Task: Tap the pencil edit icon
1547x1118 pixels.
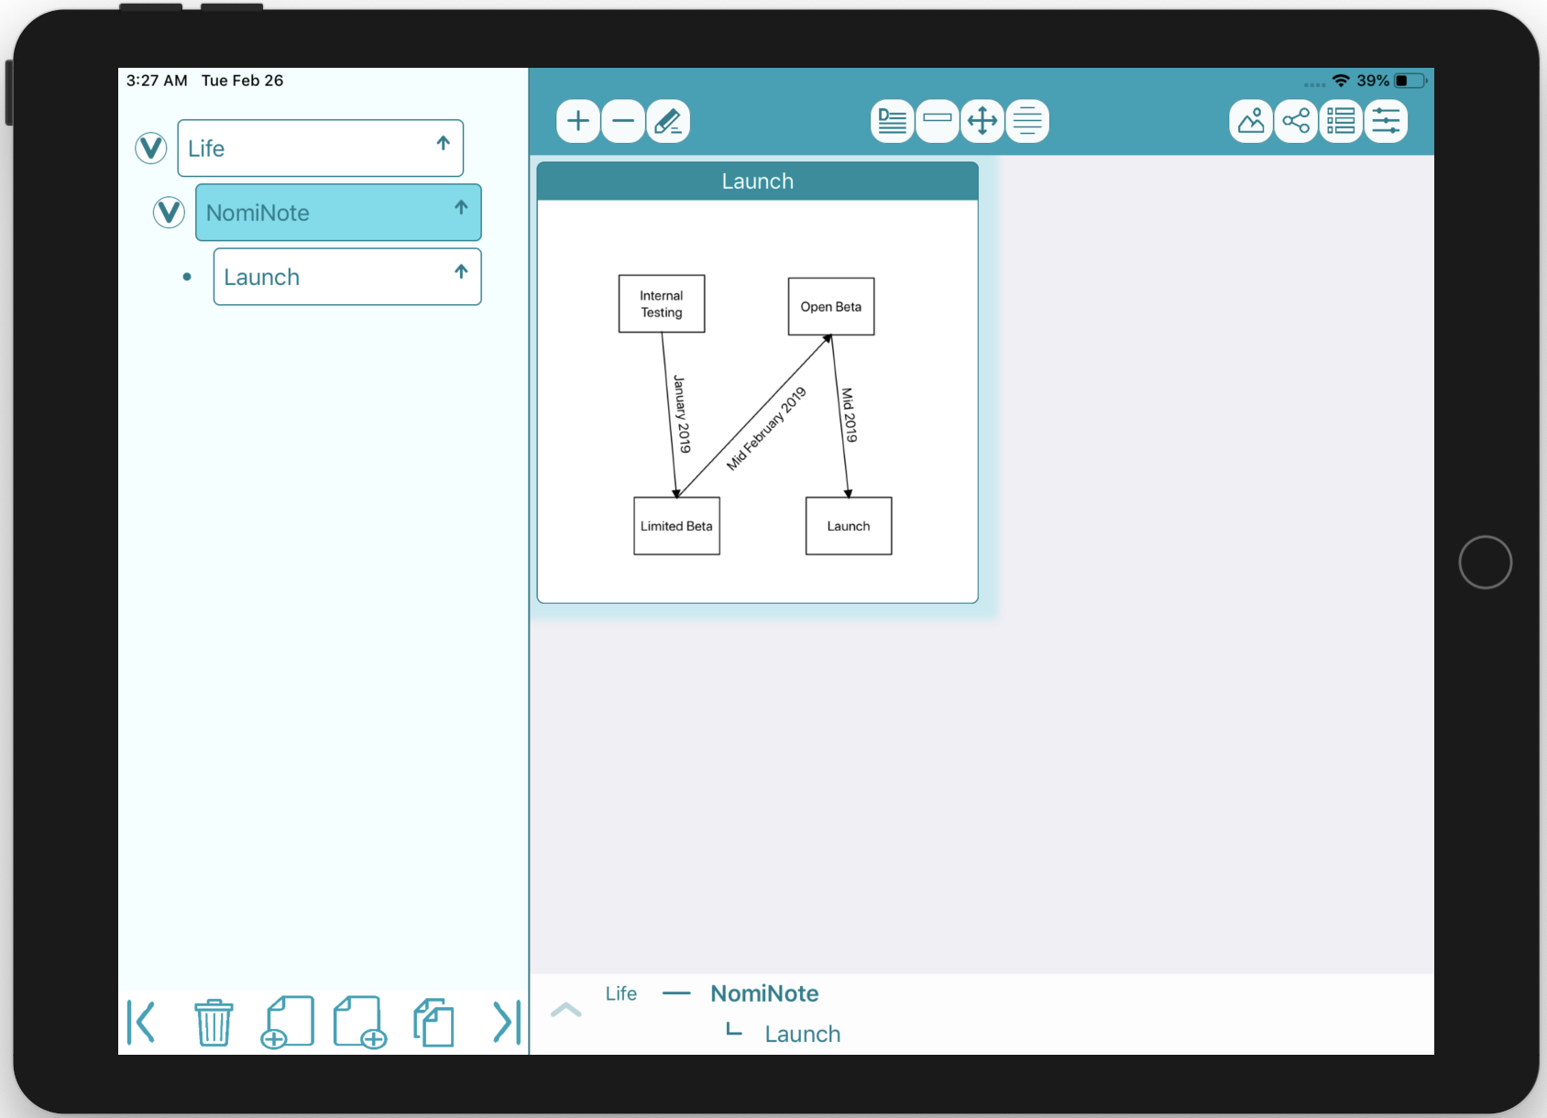Action: click(668, 121)
